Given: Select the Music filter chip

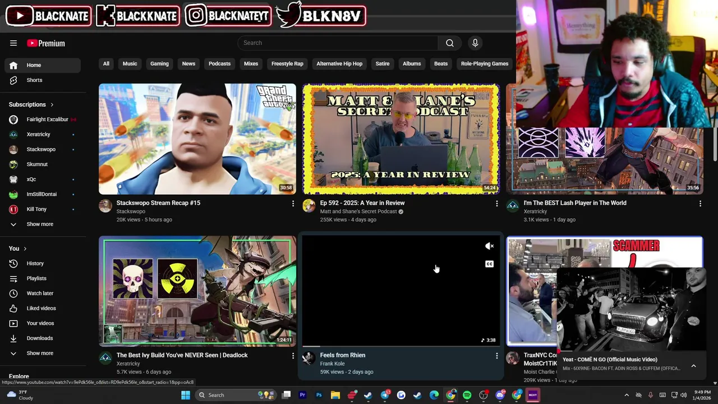Looking at the screenshot, I should pyautogui.click(x=130, y=63).
